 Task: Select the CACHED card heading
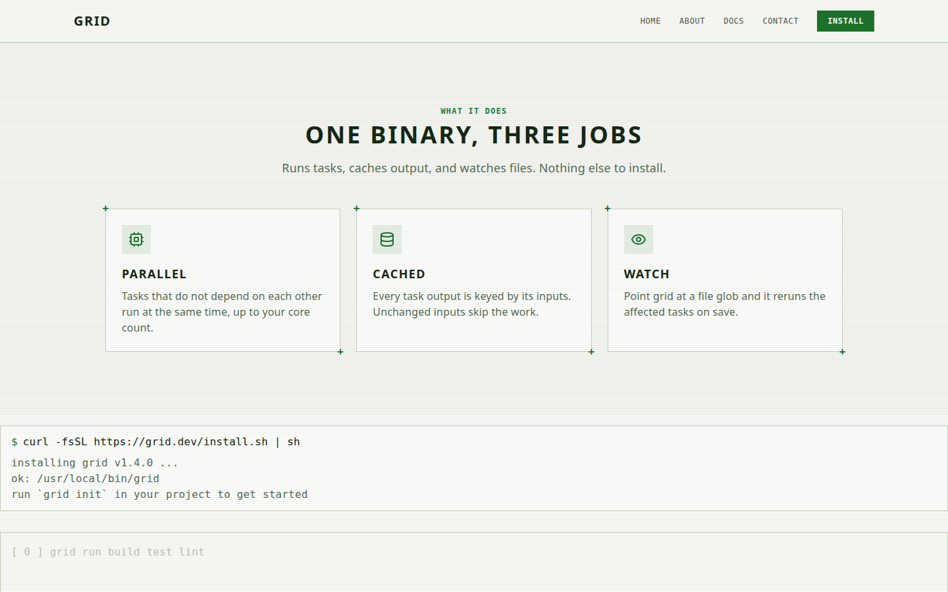click(399, 274)
